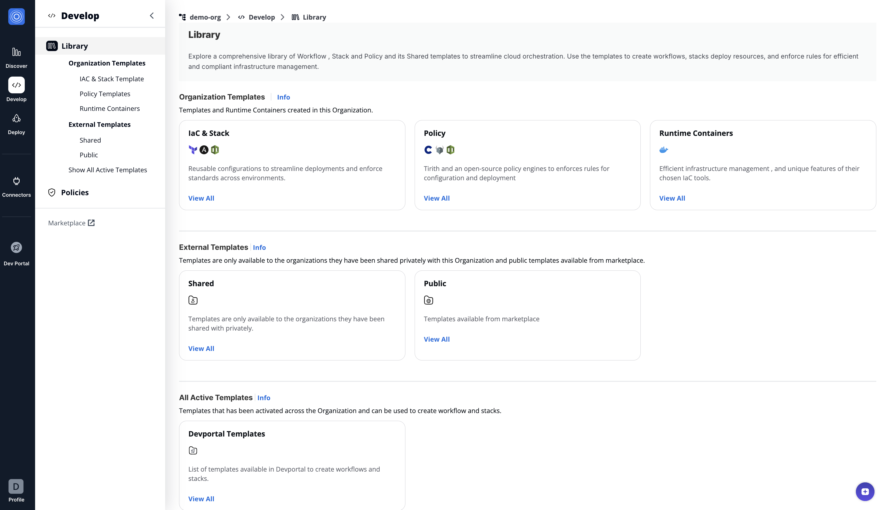Open the Discover section icon
883x510 pixels.
[17, 52]
